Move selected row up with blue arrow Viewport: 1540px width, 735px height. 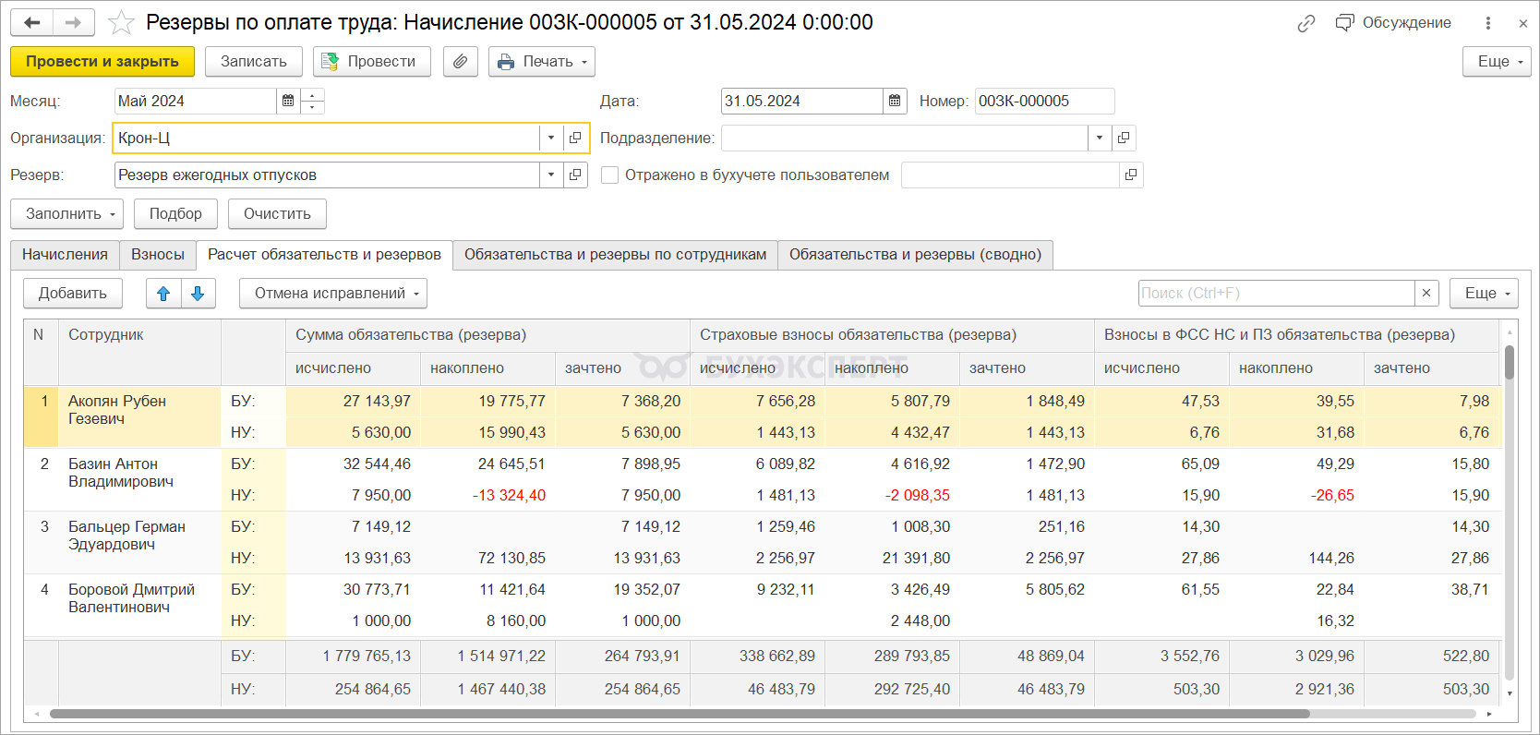(163, 294)
